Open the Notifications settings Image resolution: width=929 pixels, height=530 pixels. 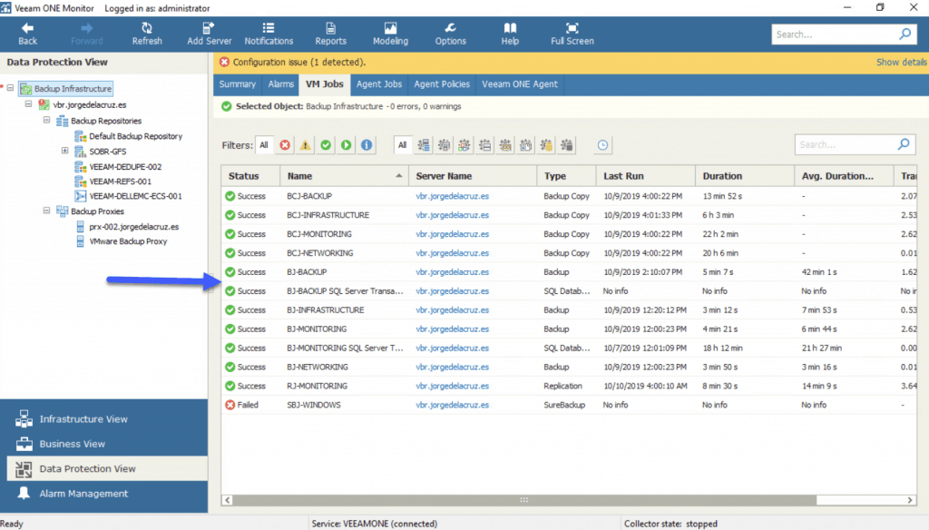[269, 34]
